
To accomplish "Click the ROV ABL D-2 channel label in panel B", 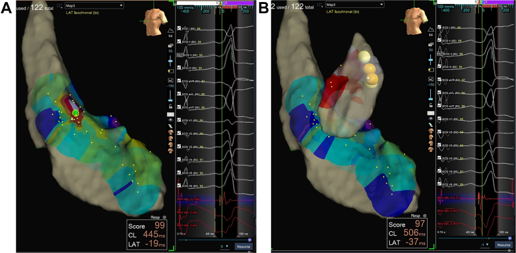I will click(x=449, y=198).
